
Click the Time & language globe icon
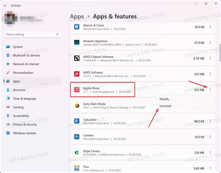(8, 99)
